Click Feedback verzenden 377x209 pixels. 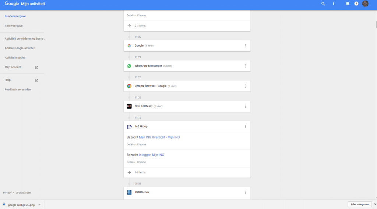point(18,90)
